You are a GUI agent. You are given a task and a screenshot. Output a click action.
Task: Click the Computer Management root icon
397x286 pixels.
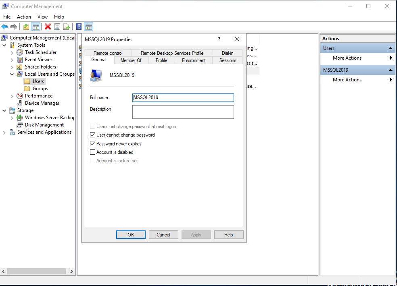pos(4,38)
